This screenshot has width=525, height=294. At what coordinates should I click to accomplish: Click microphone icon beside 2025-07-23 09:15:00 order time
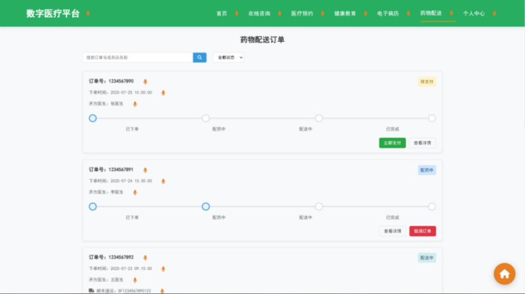(163, 268)
